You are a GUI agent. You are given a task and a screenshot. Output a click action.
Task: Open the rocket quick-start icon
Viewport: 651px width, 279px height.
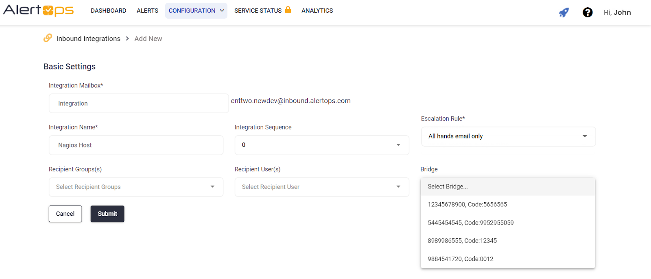pos(564,13)
